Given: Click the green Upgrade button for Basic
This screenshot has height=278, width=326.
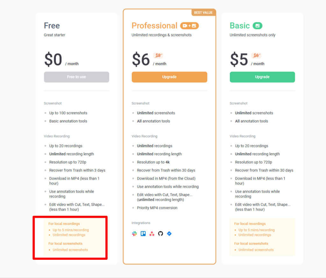Looking at the screenshot, I should (262, 77).
